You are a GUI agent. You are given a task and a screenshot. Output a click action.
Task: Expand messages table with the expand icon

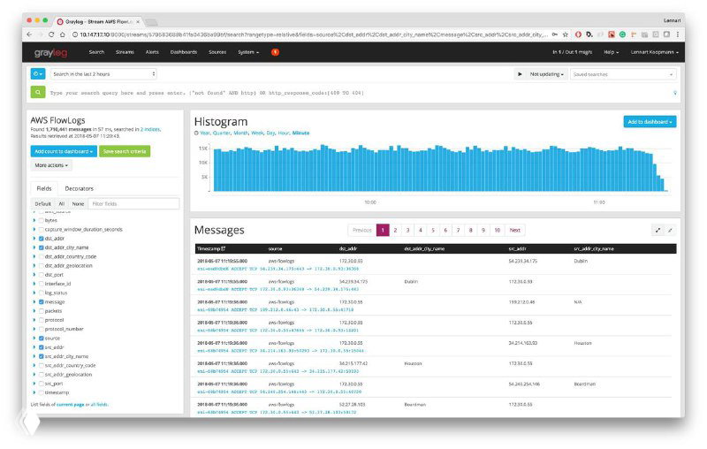658,231
